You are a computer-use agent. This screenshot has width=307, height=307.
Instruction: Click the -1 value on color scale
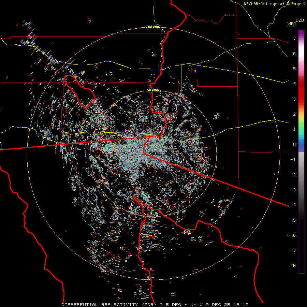click(293, 160)
